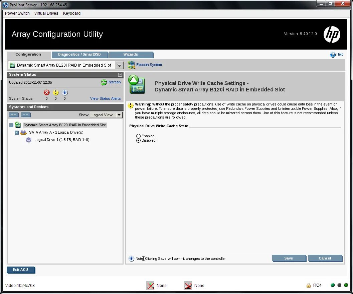The image size is (353, 294).
Task: Click the green power LED indicator
Action: click(x=346, y=285)
